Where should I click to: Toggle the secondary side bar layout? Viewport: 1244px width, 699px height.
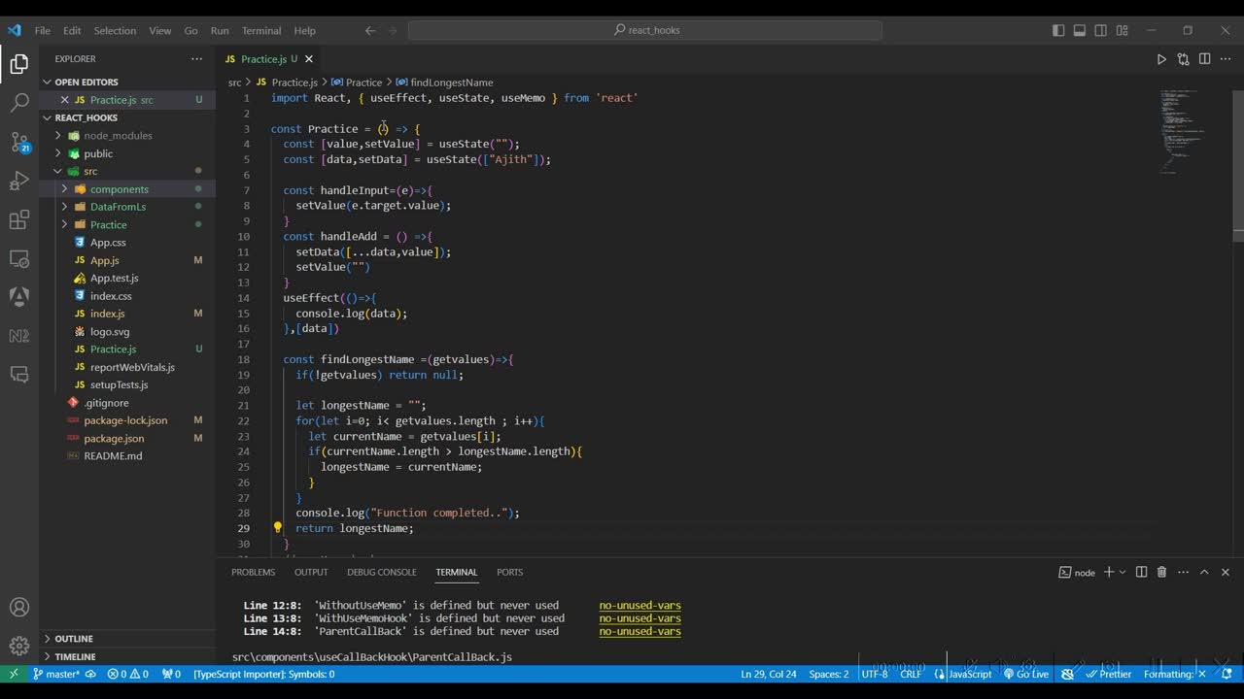click(1101, 30)
